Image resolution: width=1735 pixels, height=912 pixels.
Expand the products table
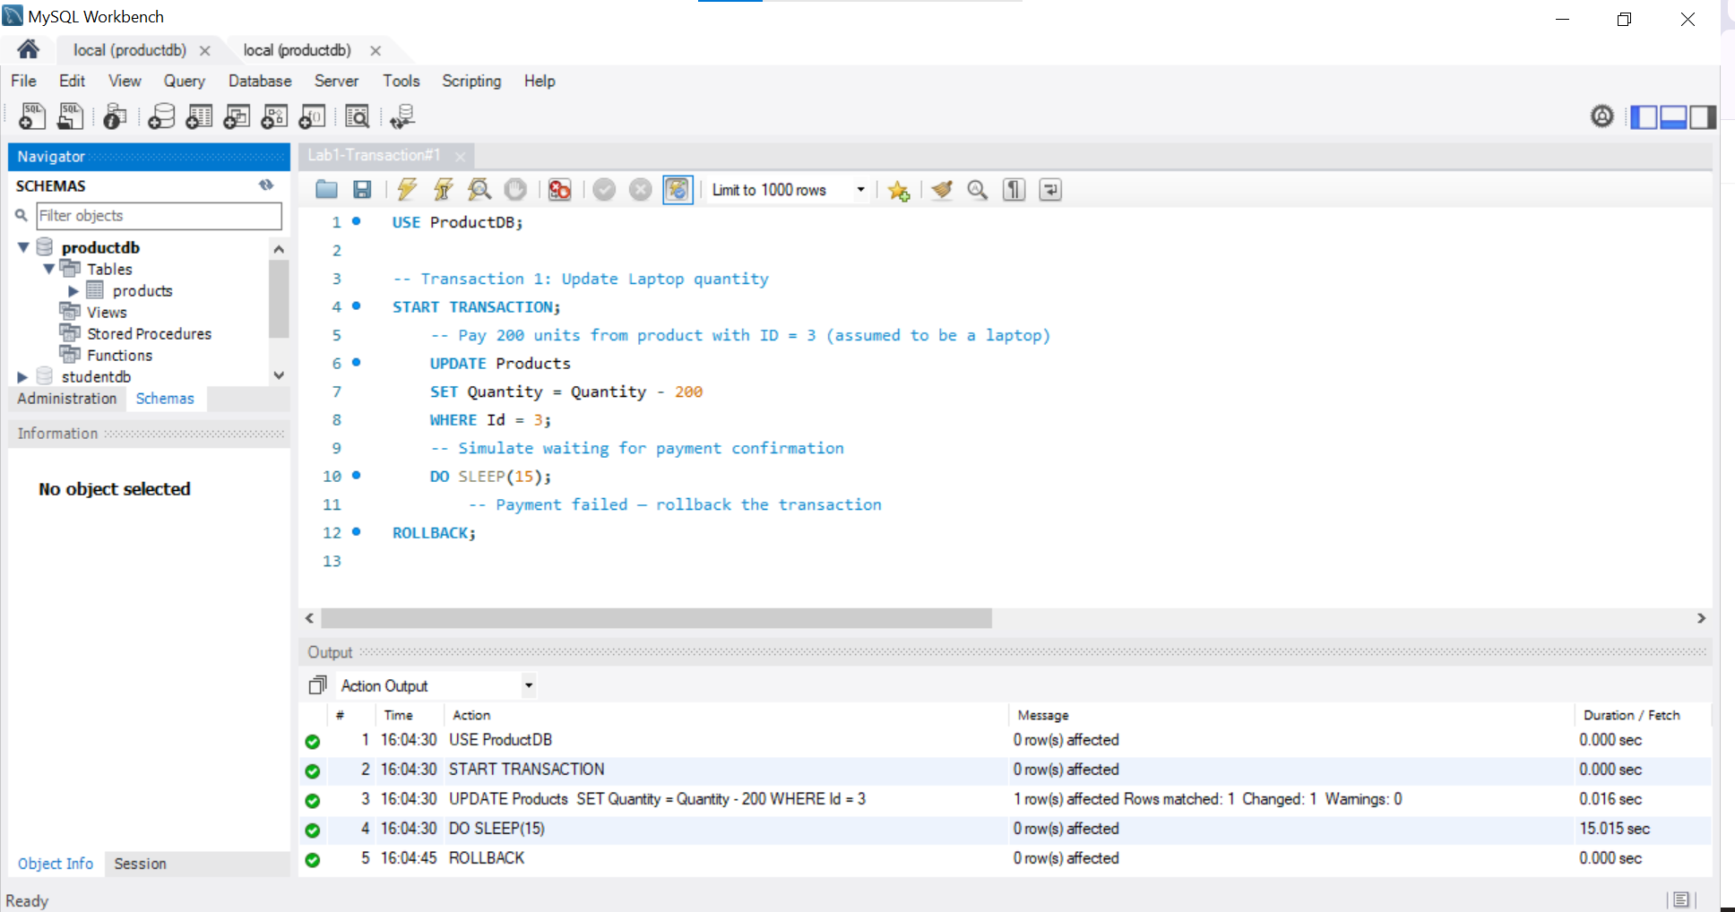pos(73,290)
